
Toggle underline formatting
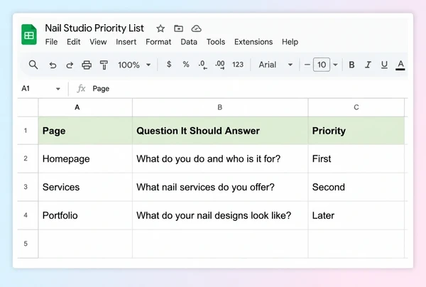click(384, 65)
